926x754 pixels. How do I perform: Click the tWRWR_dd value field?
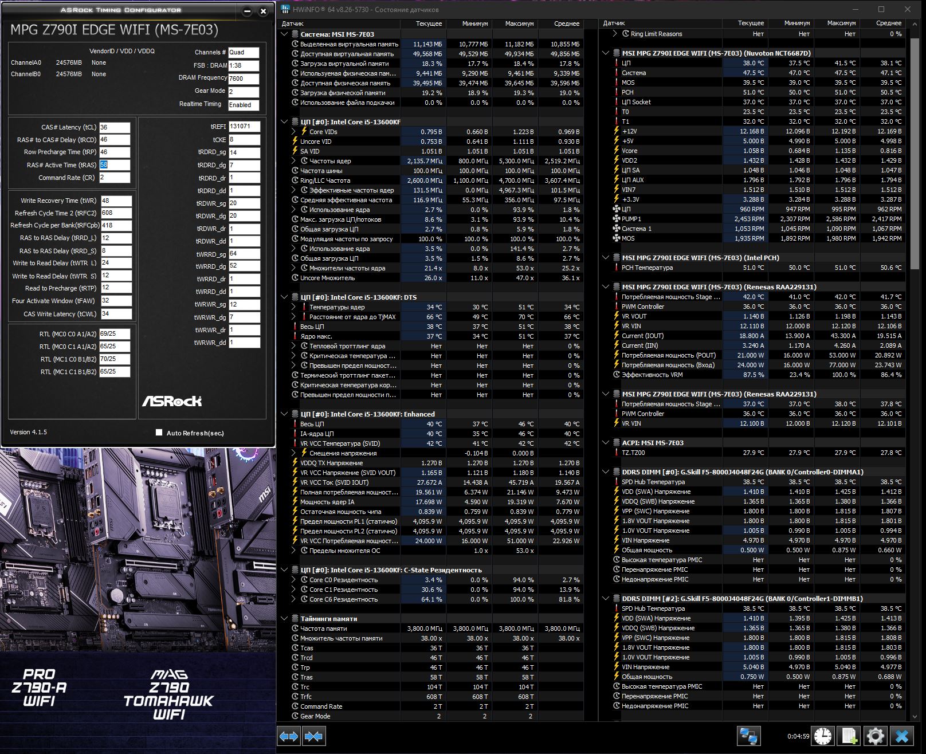(244, 343)
